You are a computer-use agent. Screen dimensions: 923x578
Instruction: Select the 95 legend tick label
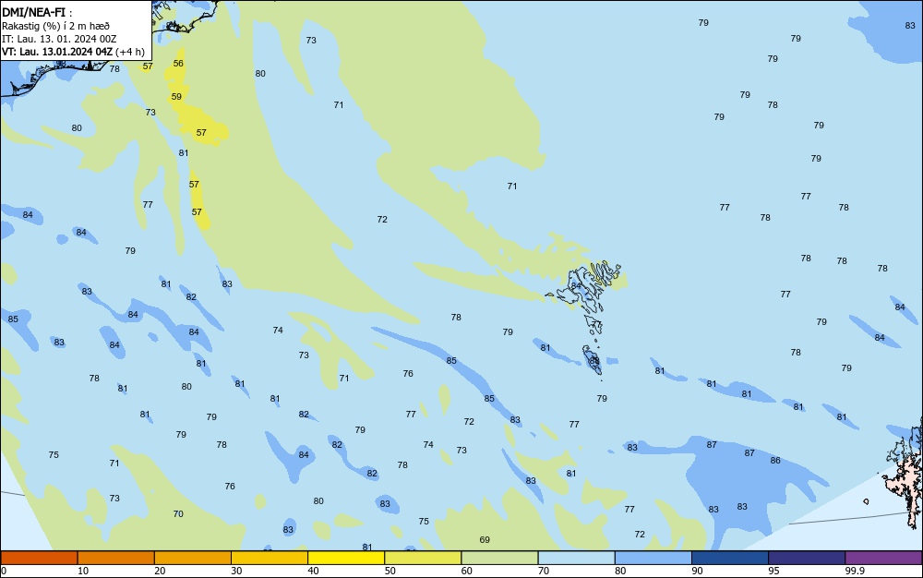coord(773,571)
